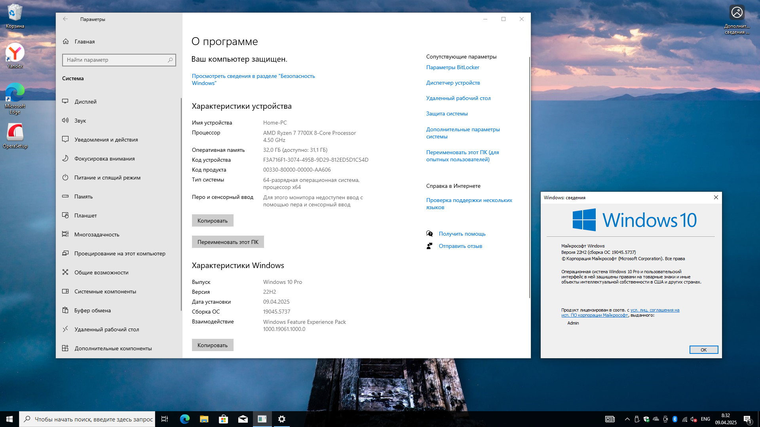Click the Clipboard icon in sidebar
This screenshot has height=427, width=760.
pyautogui.click(x=65, y=310)
